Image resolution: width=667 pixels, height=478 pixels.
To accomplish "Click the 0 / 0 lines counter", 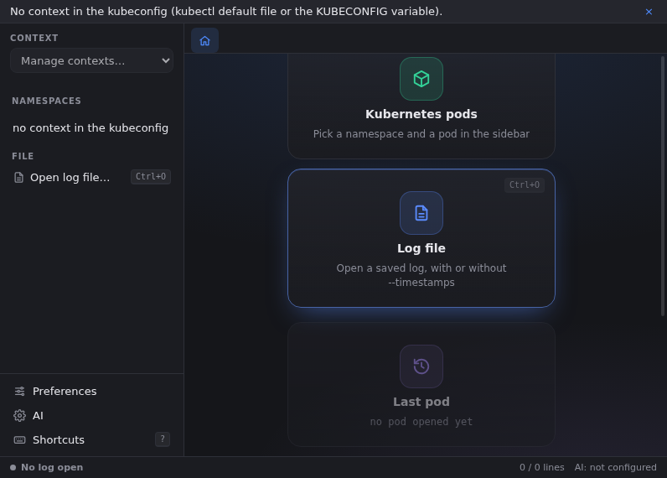I will click(541, 467).
